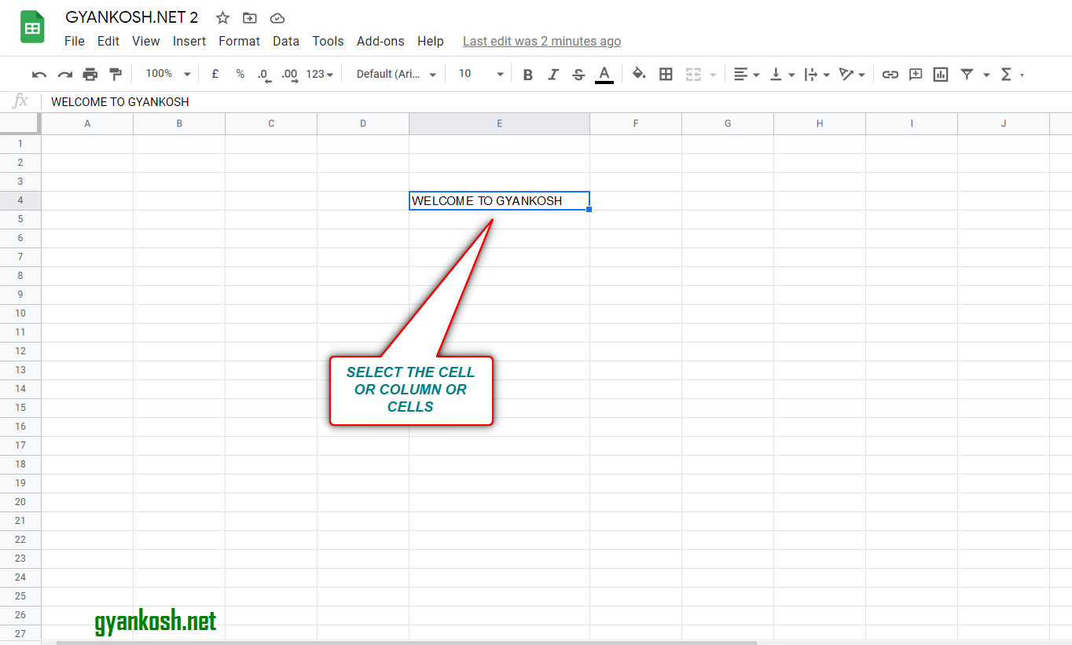Open 'Last edit was 2 minutes ago' link
This screenshot has height=645, width=1072.
(x=542, y=41)
